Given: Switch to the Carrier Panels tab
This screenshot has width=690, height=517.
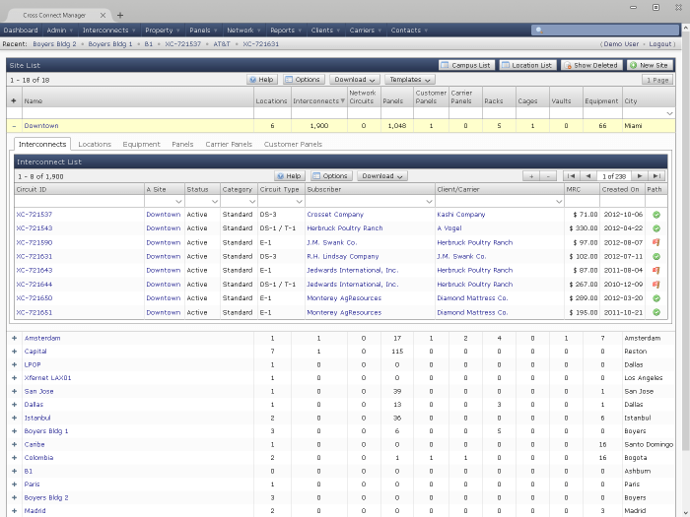Looking at the screenshot, I should tap(228, 144).
